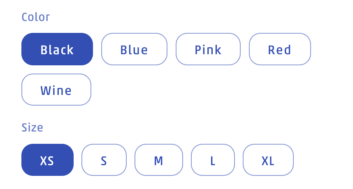Set the size to L

click(213, 160)
